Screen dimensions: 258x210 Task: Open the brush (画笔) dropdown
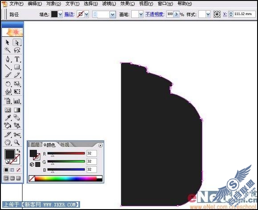pyautogui.click(x=141, y=15)
